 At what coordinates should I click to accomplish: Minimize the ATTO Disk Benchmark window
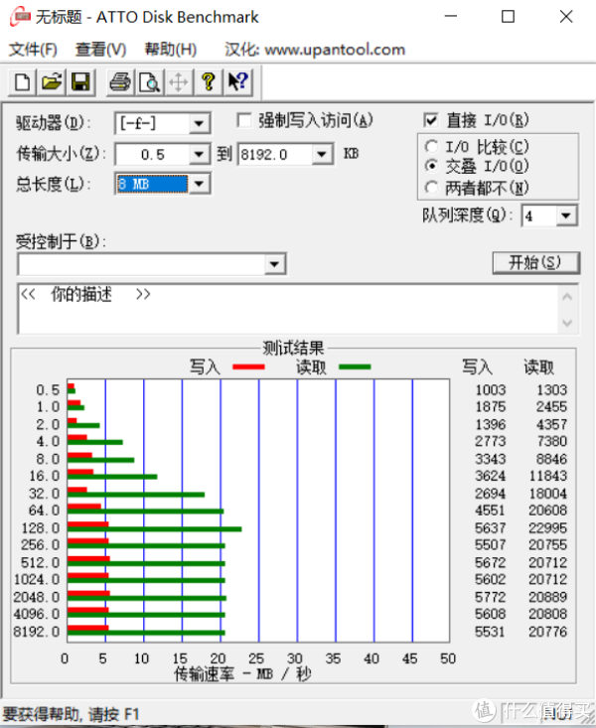pyautogui.click(x=451, y=17)
